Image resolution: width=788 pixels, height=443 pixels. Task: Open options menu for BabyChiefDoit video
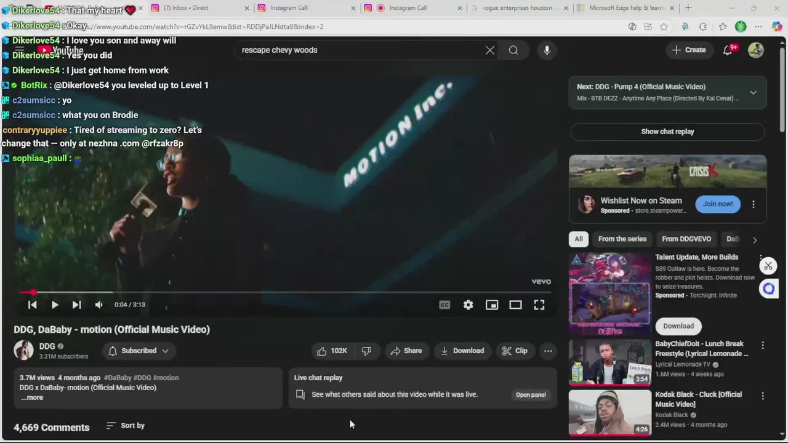coord(763,346)
